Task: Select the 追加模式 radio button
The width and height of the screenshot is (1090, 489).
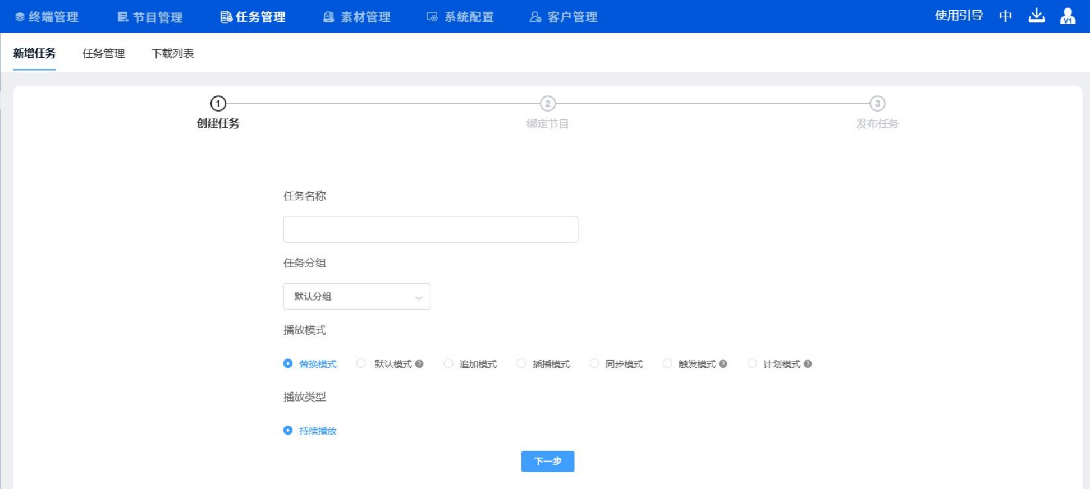Action: click(x=448, y=364)
